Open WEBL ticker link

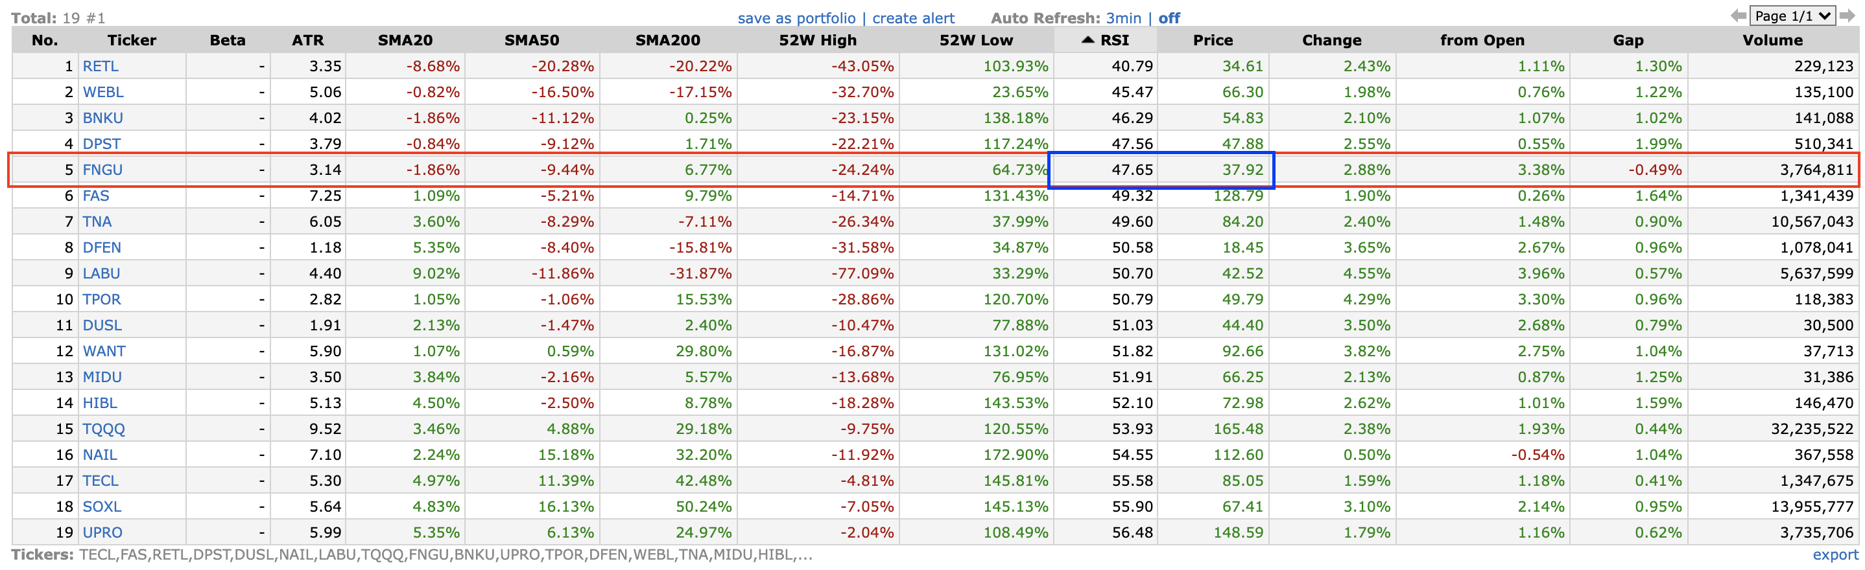(103, 93)
